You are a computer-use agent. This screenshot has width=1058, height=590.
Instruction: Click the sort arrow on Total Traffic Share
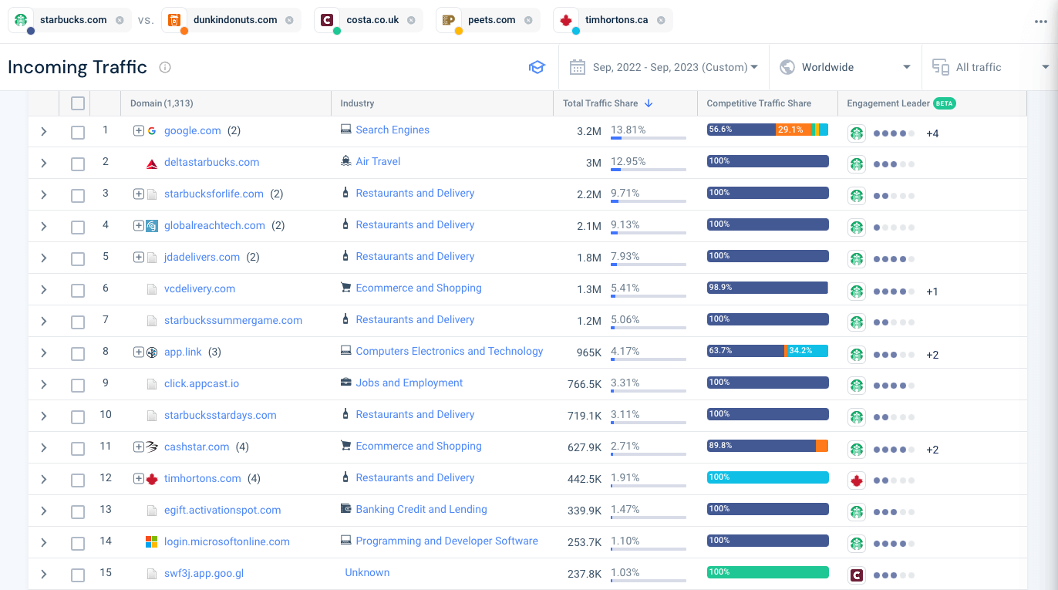coord(649,103)
